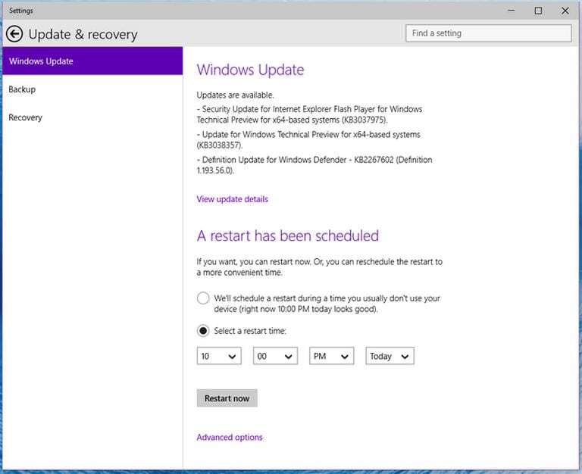Expand the day dropdown showing Today

pyautogui.click(x=390, y=356)
